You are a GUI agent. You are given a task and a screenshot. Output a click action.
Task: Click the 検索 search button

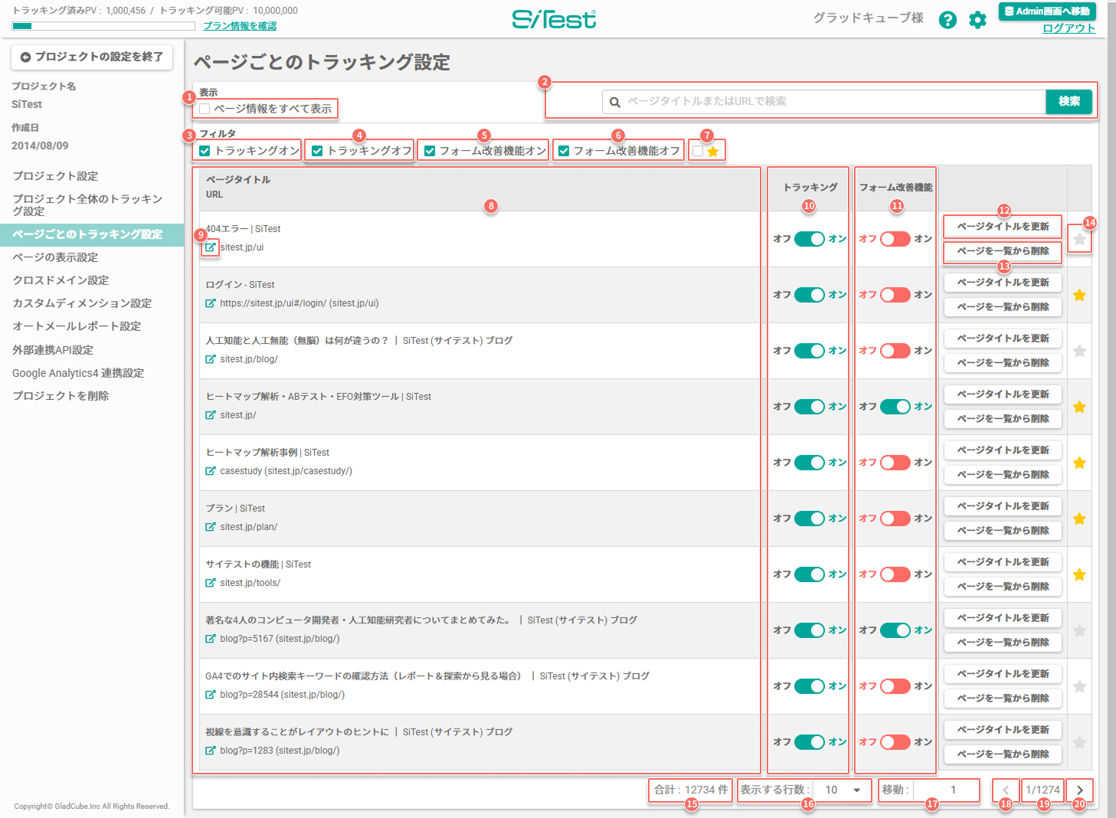point(1069,101)
